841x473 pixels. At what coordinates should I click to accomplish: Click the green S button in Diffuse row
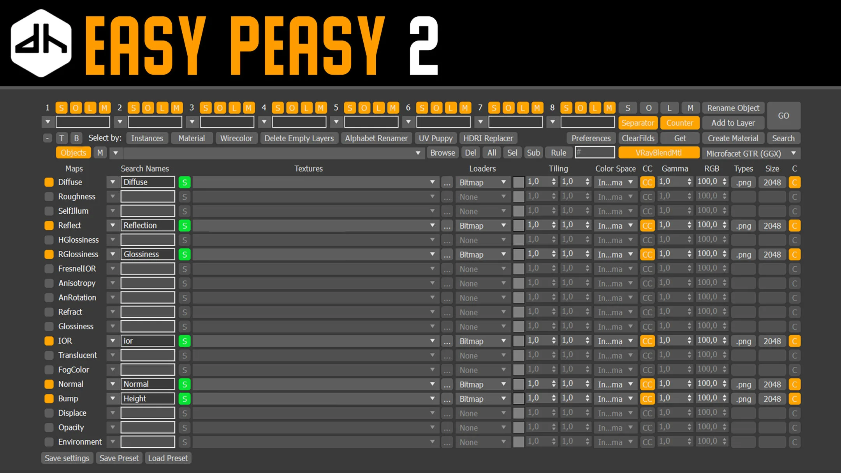185,182
